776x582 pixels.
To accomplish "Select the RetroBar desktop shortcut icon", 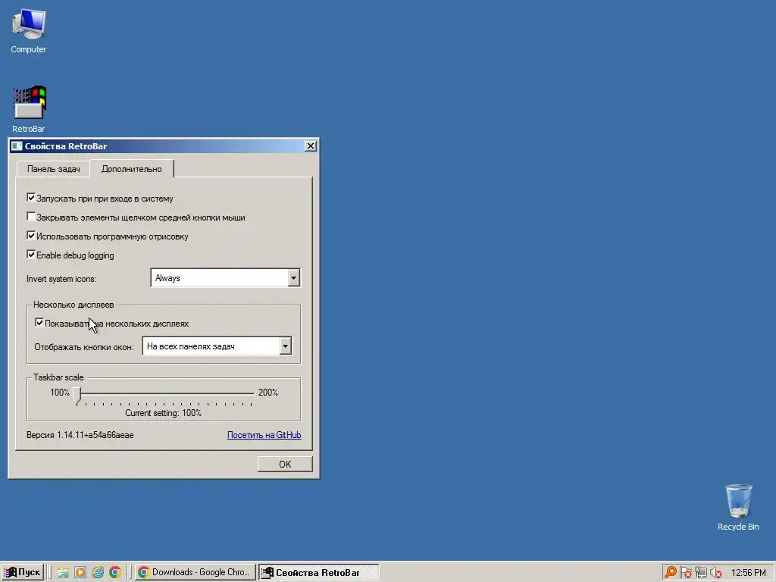I will [29, 109].
